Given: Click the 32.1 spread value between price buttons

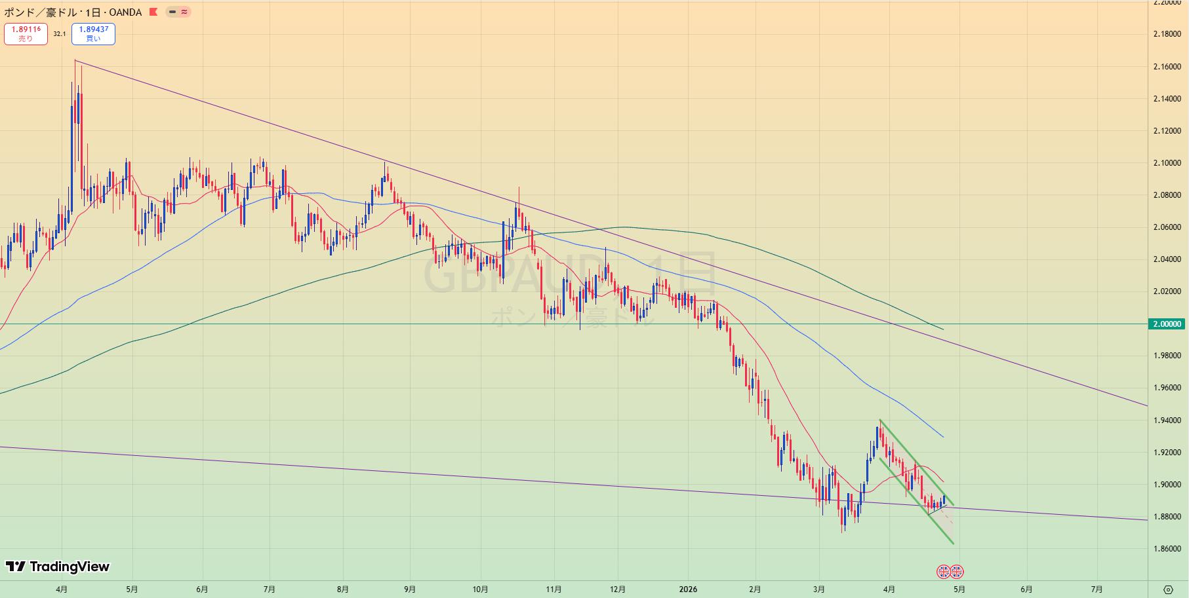Looking at the screenshot, I should coord(60,34).
